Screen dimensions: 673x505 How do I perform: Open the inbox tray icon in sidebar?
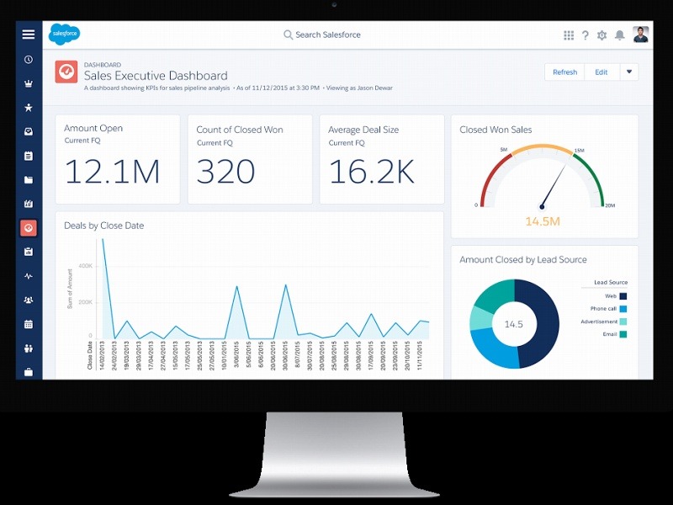click(29, 132)
